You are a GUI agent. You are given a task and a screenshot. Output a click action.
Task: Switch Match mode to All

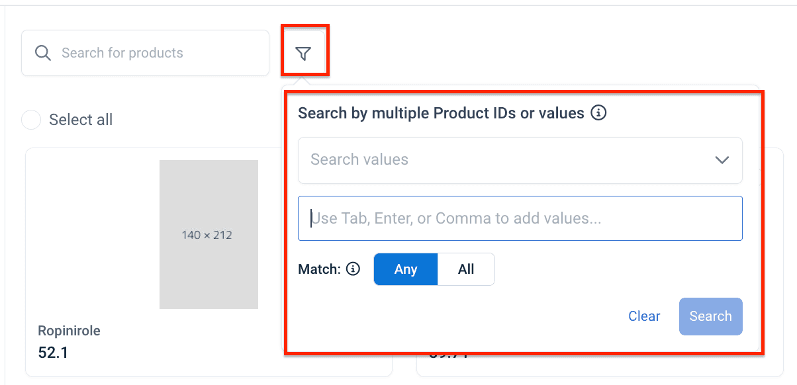466,269
